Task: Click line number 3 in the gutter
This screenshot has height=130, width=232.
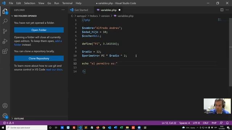Action: tap(76, 28)
